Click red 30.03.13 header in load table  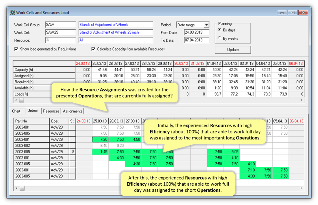(182, 64)
